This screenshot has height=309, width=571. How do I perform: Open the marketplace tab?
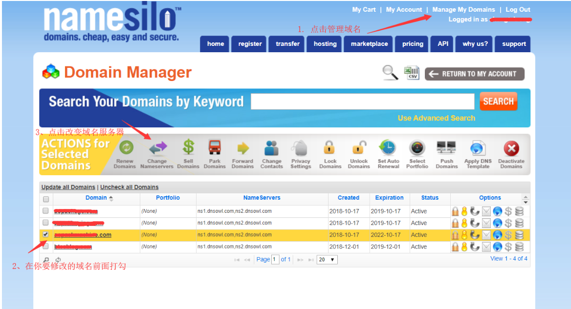click(369, 44)
